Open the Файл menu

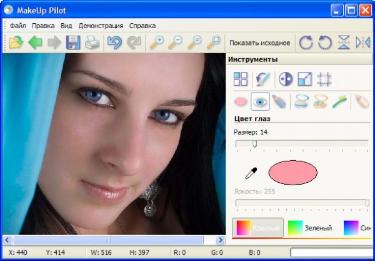[18, 26]
